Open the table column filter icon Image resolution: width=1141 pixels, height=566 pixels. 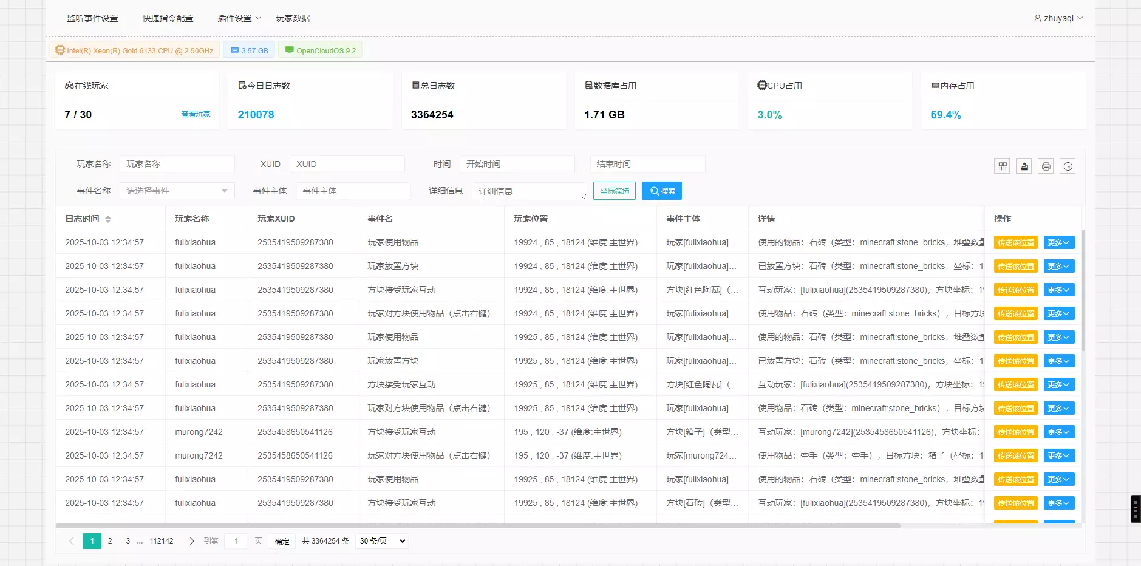click(1003, 166)
